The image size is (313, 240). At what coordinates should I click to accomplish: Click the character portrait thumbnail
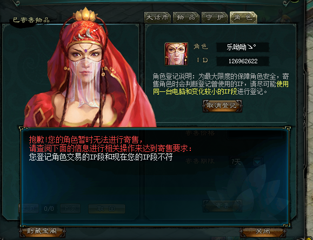(176, 54)
